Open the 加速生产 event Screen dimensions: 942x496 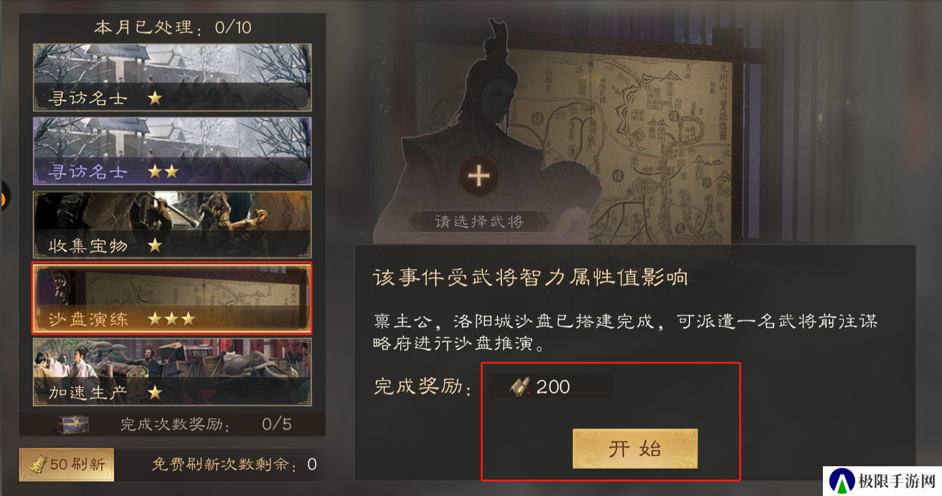[x=172, y=372]
